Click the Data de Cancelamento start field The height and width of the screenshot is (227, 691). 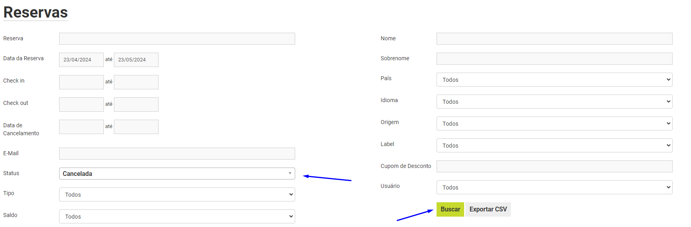[81, 127]
